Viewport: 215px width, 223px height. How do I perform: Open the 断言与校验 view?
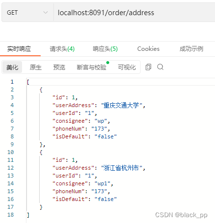(92, 67)
